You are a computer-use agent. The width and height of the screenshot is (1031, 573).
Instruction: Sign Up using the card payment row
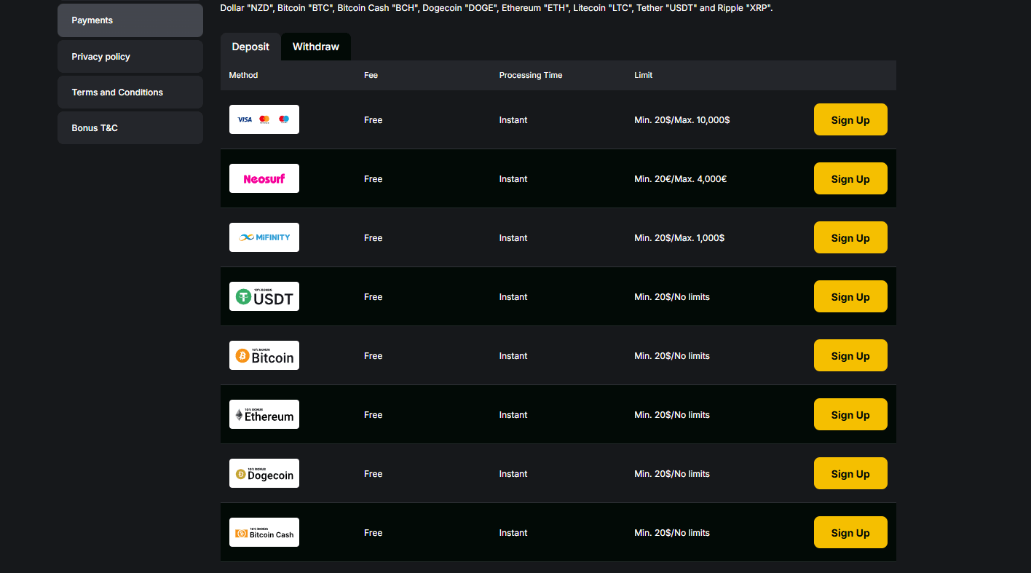point(850,120)
